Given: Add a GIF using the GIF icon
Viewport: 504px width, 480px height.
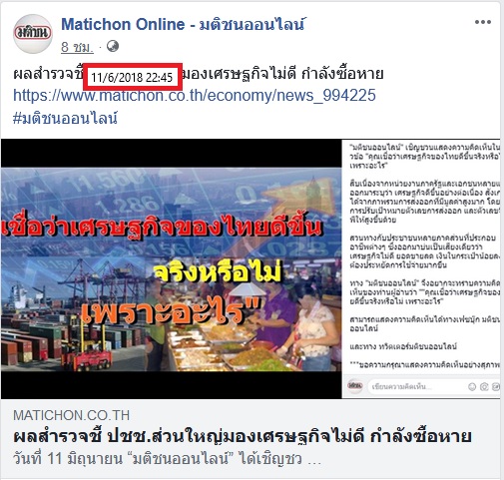Looking at the screenshot, I should coord(496,387).
